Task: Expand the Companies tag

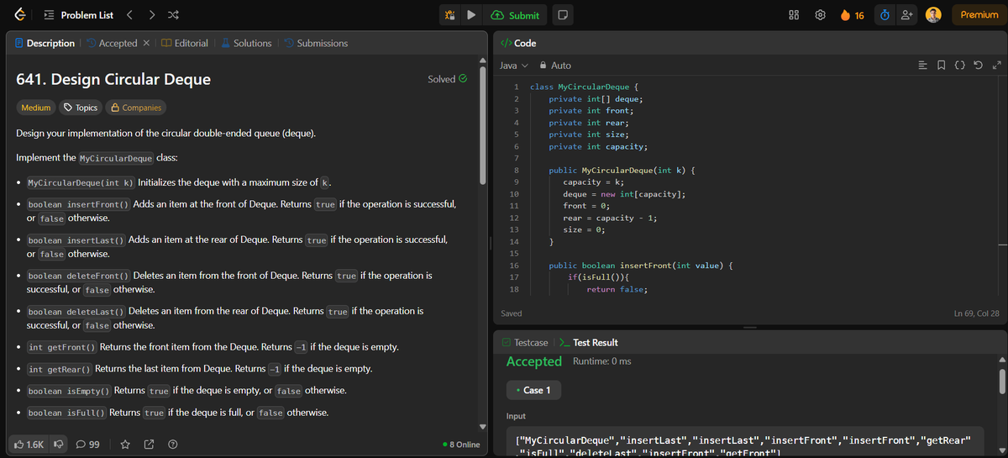Action: (x=135, y=108)
